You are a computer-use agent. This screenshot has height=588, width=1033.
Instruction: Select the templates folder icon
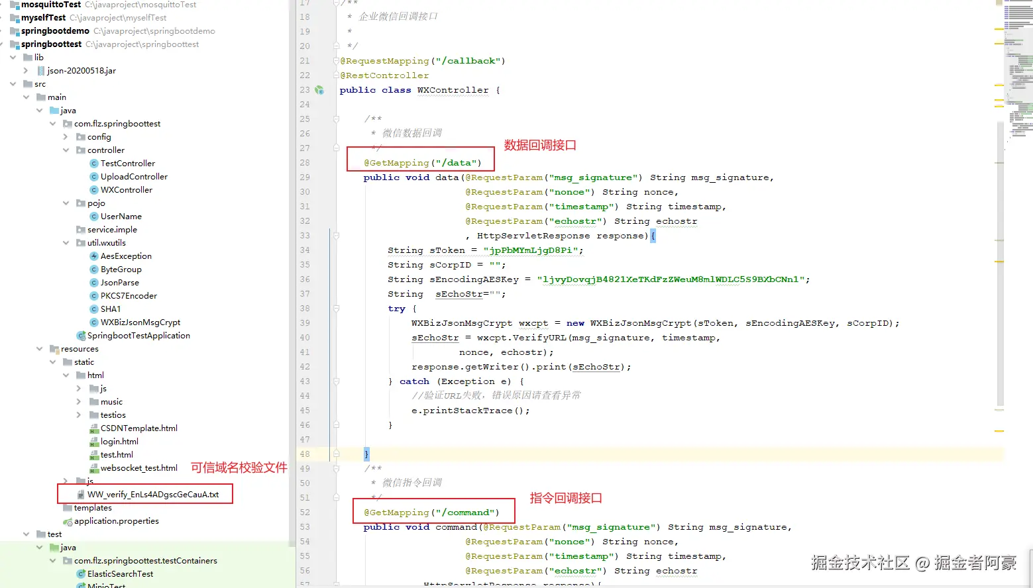pos(68,508)
